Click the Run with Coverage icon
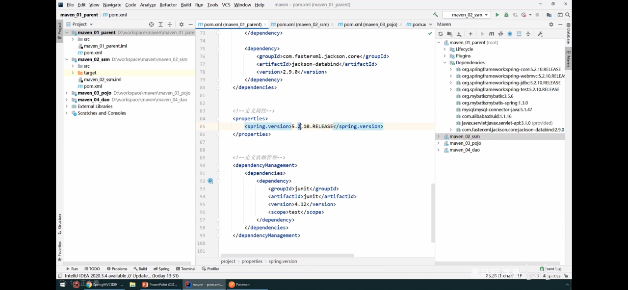628x290 pixels. pos(515,15)
